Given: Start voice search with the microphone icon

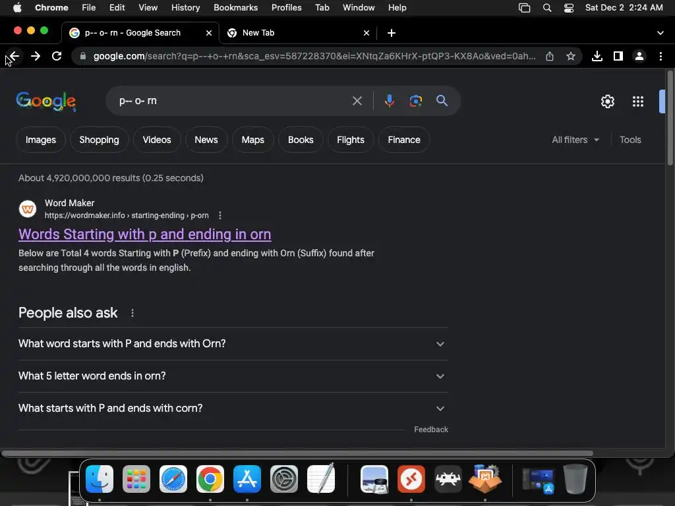Looking at the screenshot, I should [389, 101].
